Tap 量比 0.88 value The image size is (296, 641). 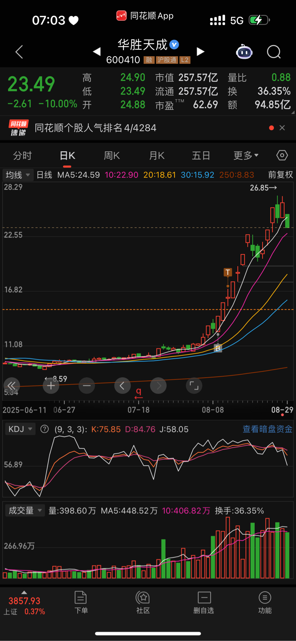click(x=281, y=77)
